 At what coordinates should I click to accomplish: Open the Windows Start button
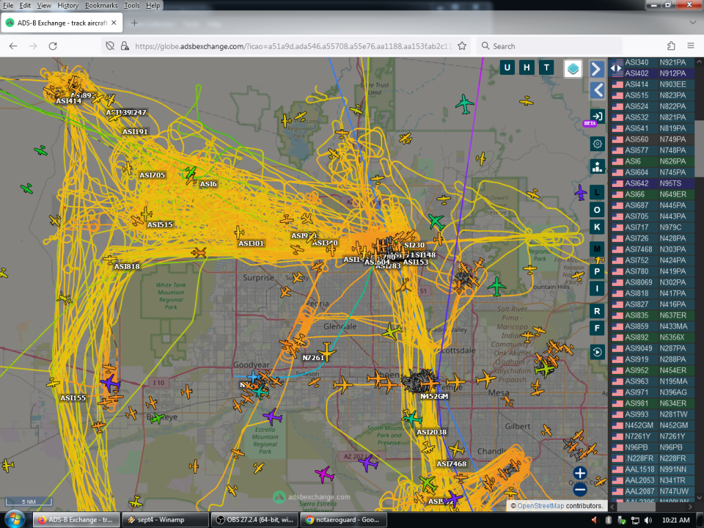coord(14,520)
